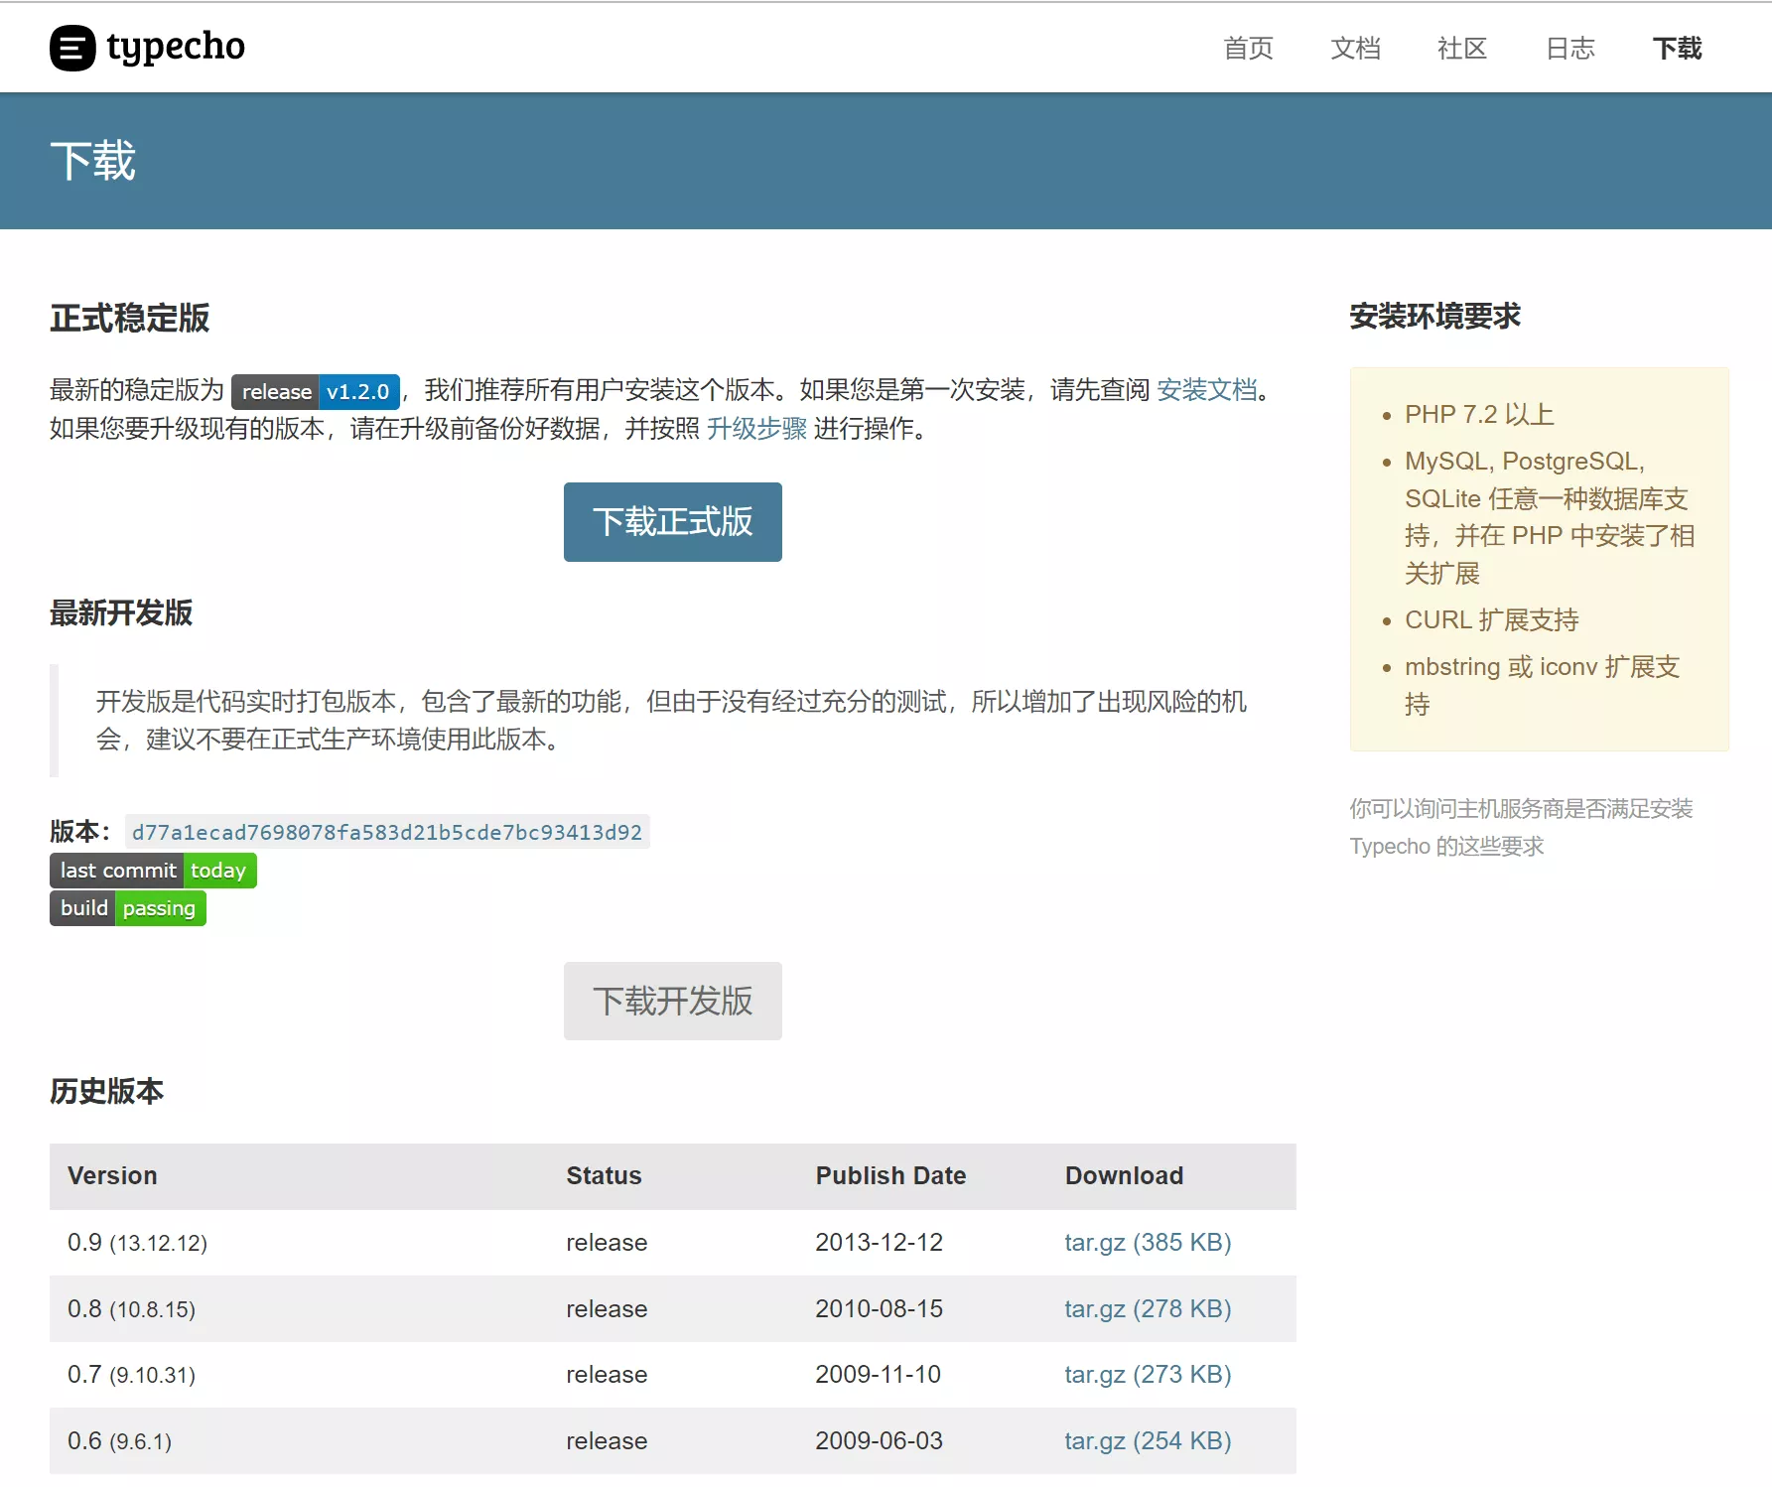Open the 首页 nav item

coord(1248,49)
